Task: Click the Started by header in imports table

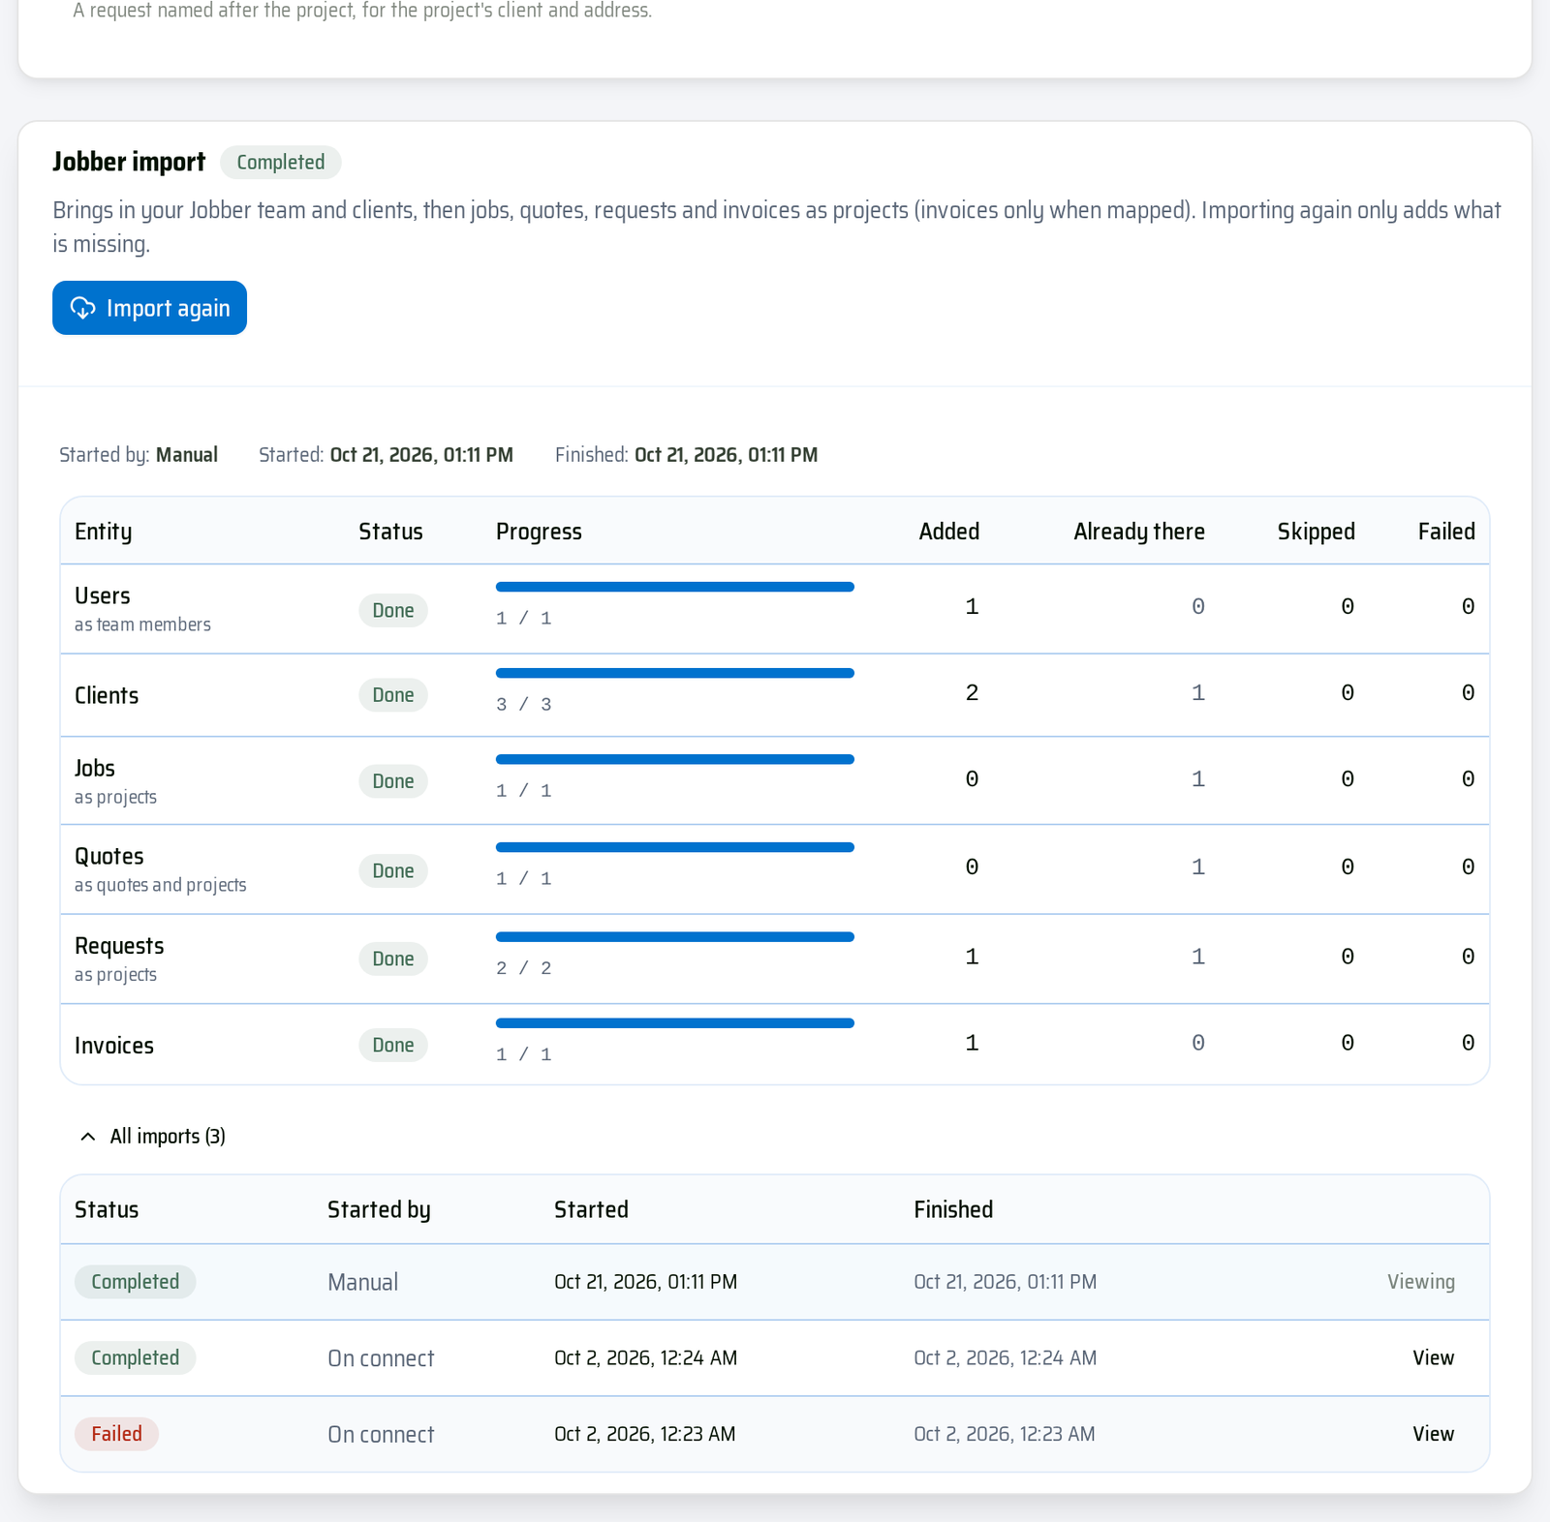Action: (379, 1210)
